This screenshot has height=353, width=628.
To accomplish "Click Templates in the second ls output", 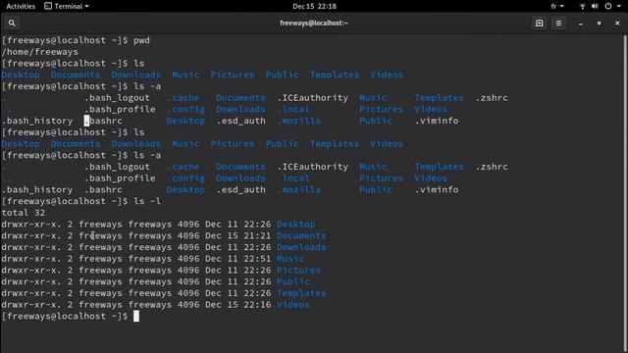I will tap(335, 144).
